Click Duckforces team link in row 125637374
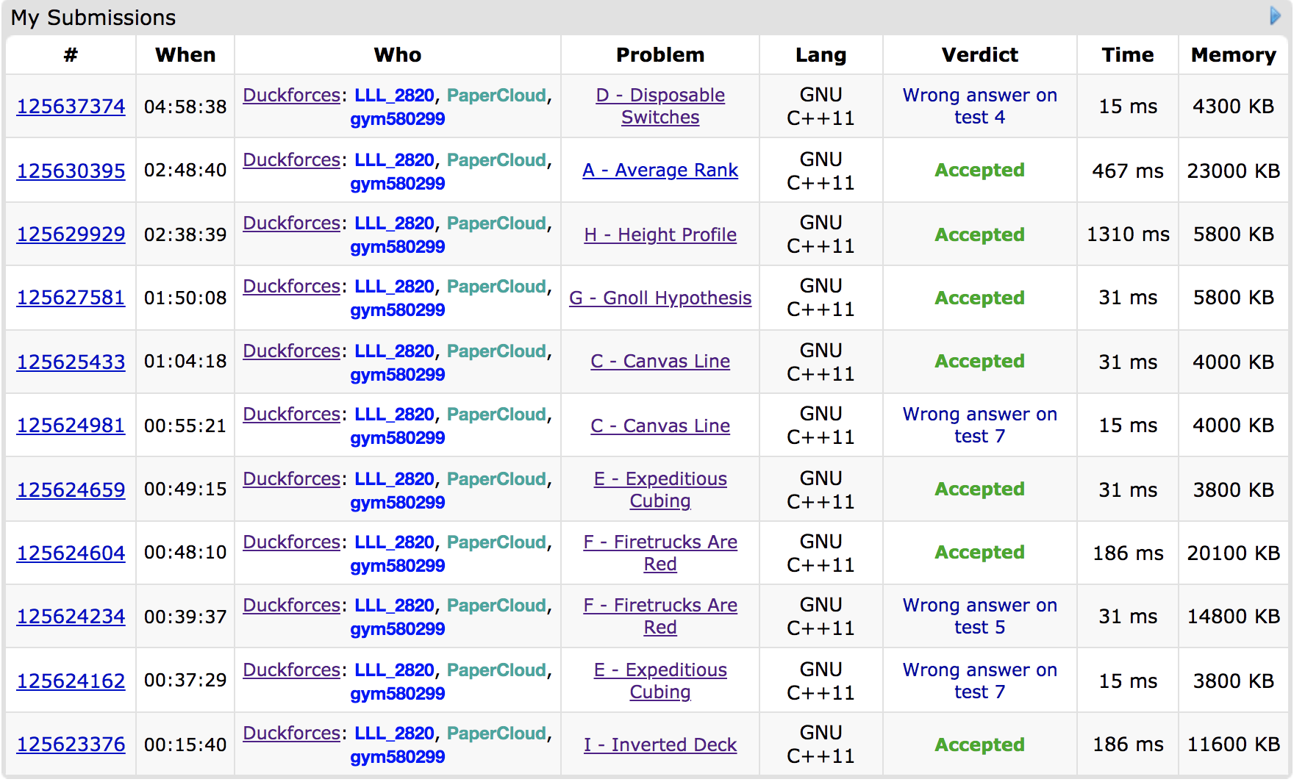The image size is (1294, 782). click(x=291, y=96)
